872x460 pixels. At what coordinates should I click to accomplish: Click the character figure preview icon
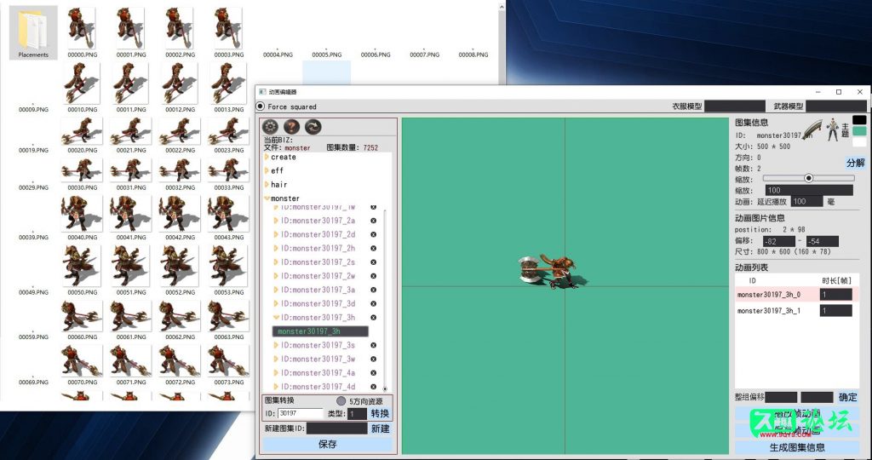tap(833, 129)
